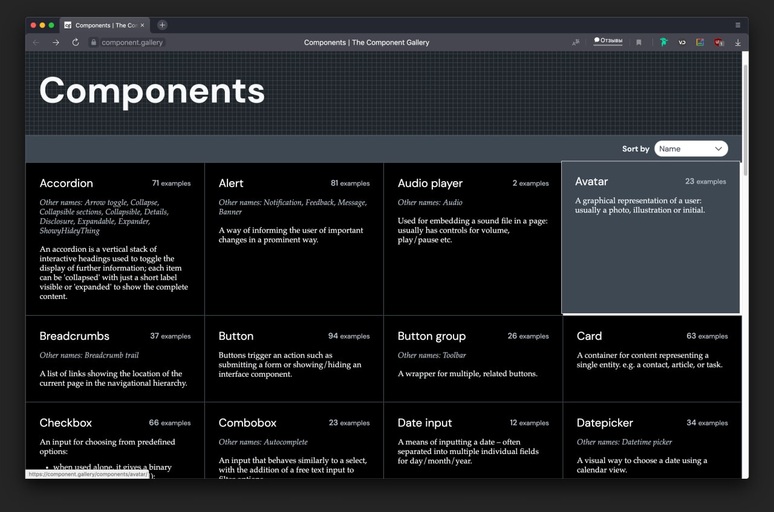Viewport: 774px width, 512px height.
Task: Expand the Отзывы feedback control
Action: (x=608, y=40)
